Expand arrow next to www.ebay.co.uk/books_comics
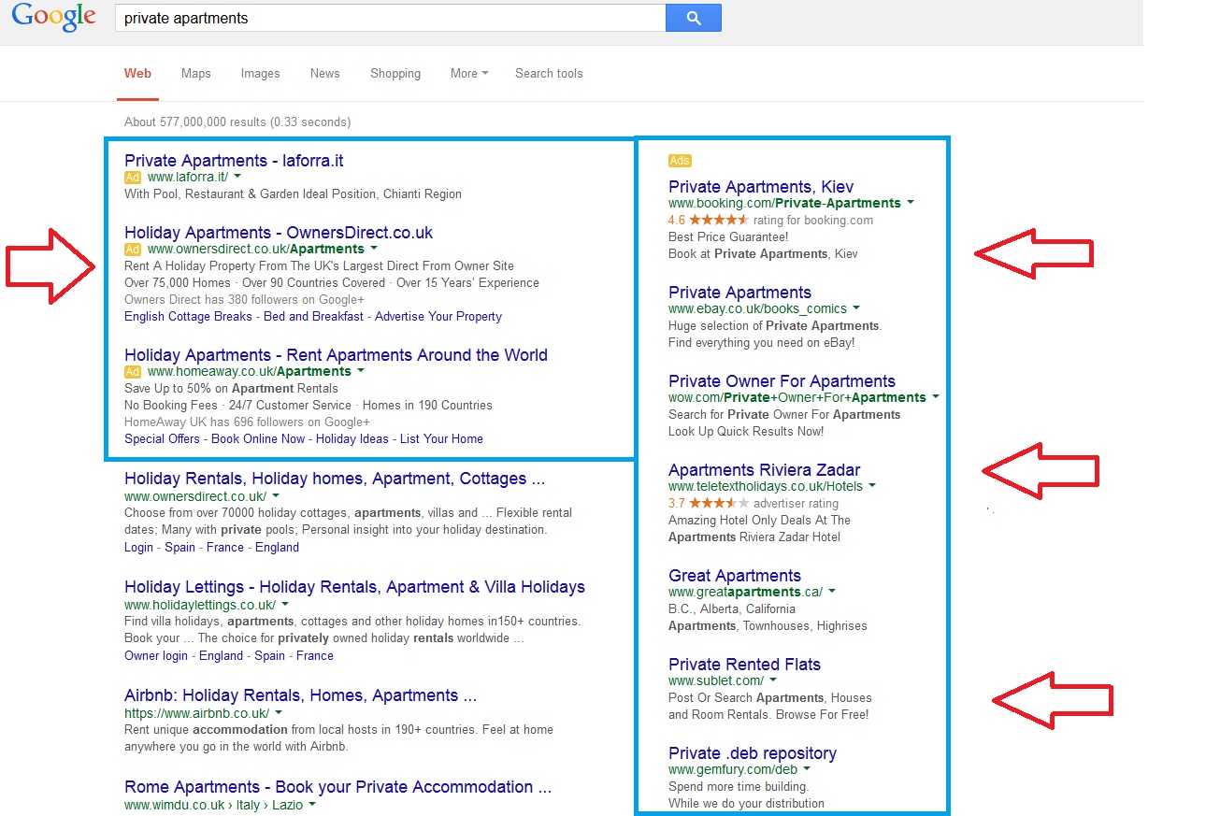Screen dimensions: 1220x816 856,308
